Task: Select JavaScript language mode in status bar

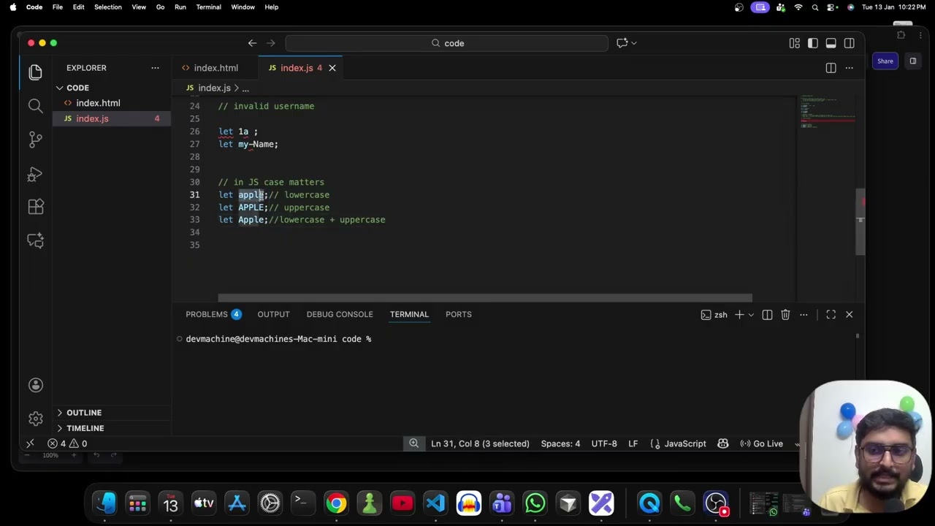Action: [x=685, y=443]
